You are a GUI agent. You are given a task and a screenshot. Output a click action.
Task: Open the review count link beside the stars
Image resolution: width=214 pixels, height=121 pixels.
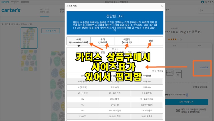point(181,40)
